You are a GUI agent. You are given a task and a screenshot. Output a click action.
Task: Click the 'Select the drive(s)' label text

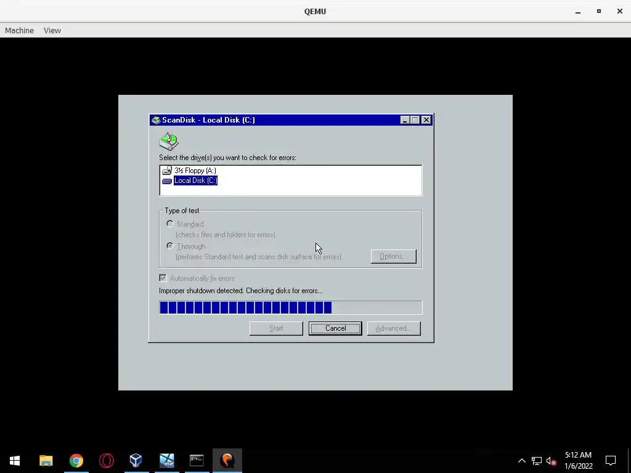coord(227,158)
